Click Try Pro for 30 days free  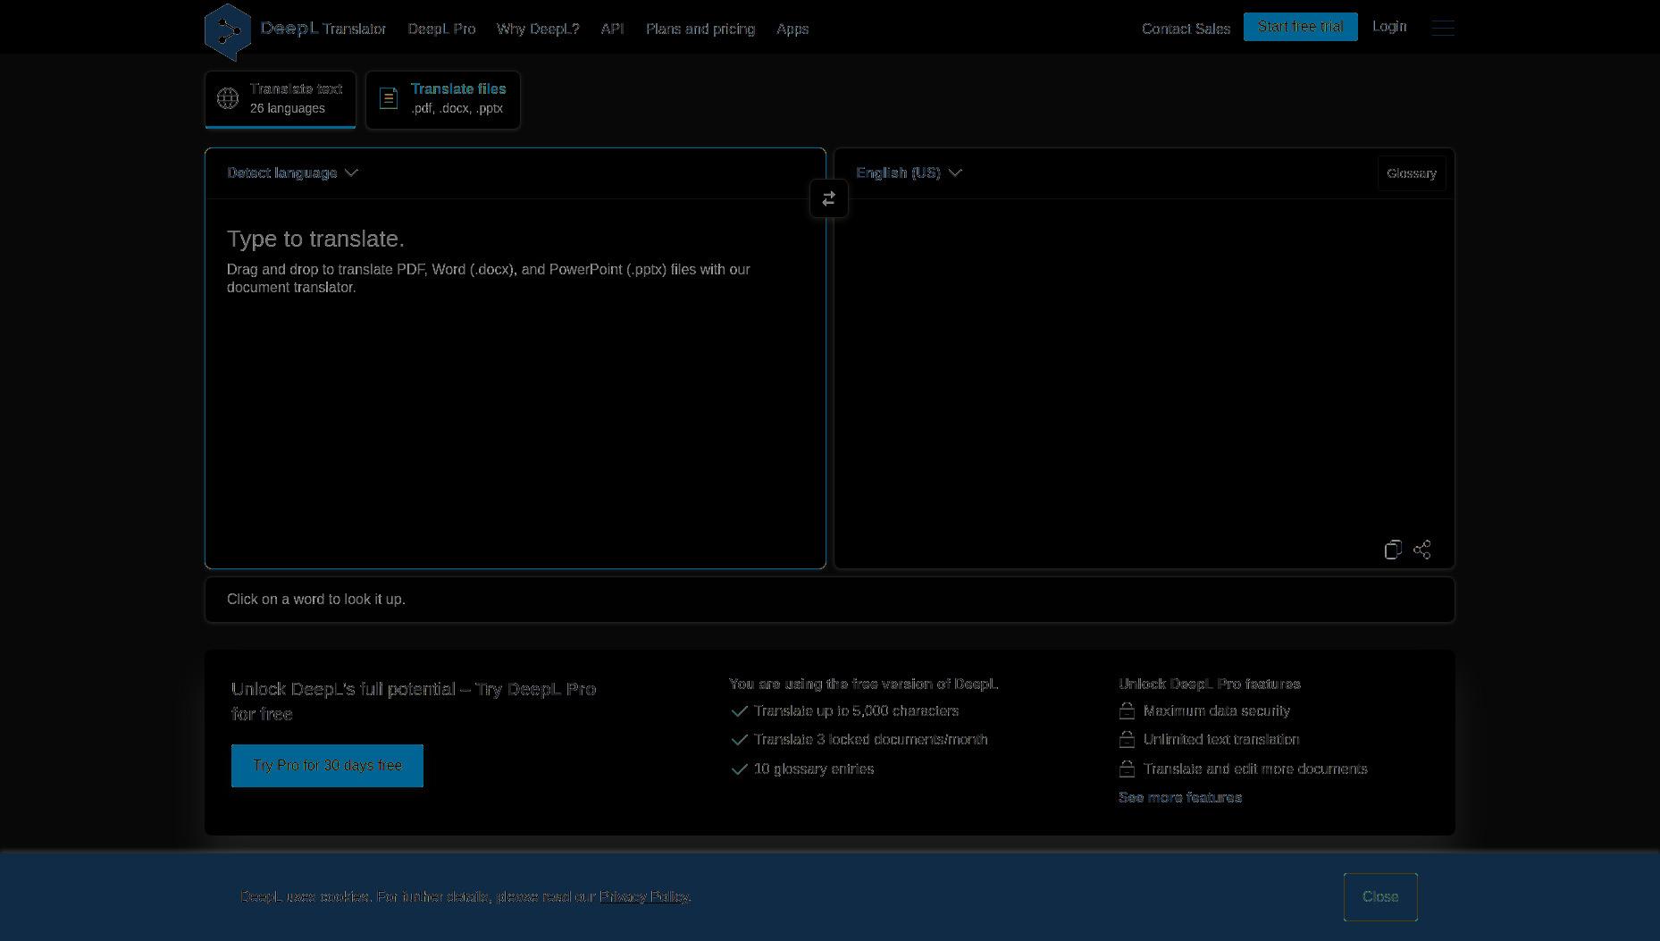tap(327, 766)
